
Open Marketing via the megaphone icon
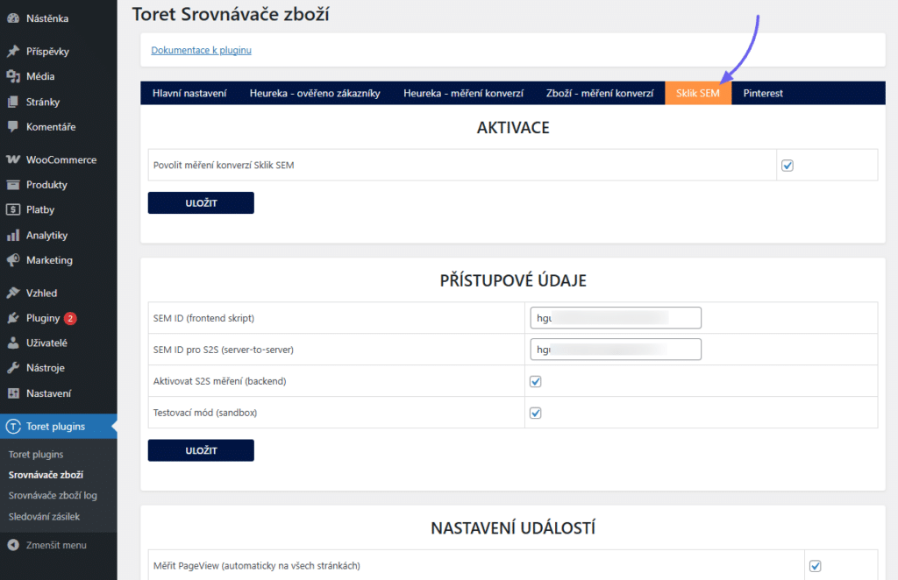click(11, 260)
